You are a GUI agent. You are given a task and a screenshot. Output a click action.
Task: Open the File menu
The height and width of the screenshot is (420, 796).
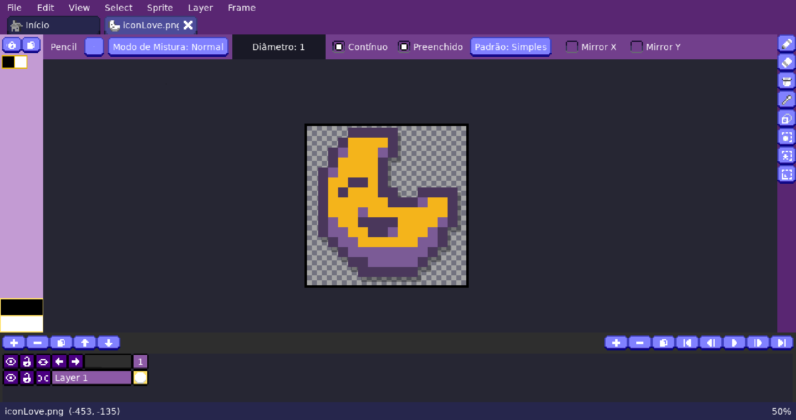click(15, 8)
